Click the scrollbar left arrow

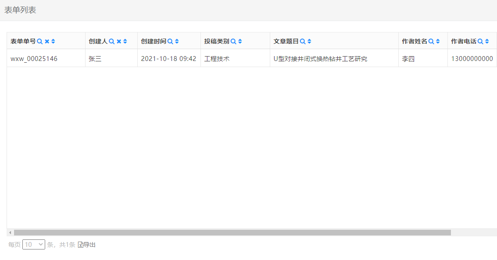[10, 233]
